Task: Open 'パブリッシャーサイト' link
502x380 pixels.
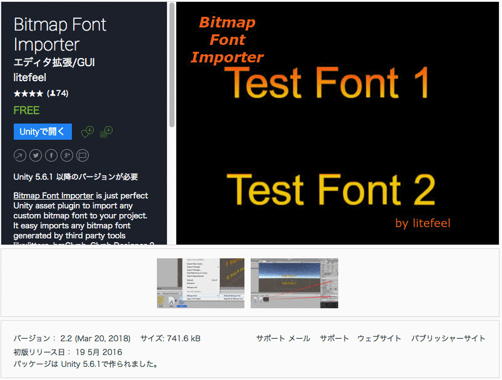Action: click(448, 338)
